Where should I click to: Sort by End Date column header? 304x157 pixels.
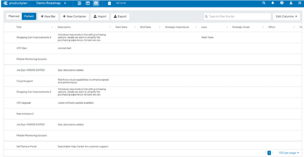(145, 27)
